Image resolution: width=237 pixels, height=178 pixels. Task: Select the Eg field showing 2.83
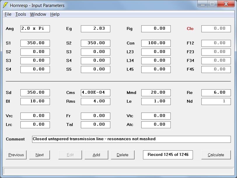pyautogui.click(x=95, y=29)
